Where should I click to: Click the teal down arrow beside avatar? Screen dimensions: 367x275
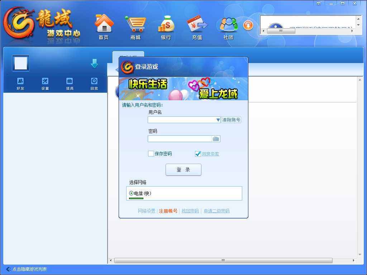click(x=95, y=64)
